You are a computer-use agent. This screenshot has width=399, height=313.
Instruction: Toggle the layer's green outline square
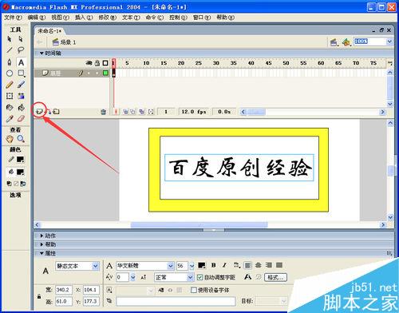coord(105,73)
